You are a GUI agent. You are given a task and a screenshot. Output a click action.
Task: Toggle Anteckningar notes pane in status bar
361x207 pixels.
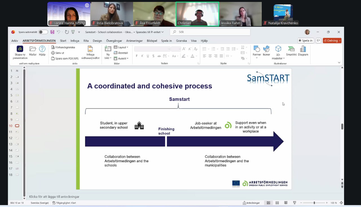pos(251,203)
